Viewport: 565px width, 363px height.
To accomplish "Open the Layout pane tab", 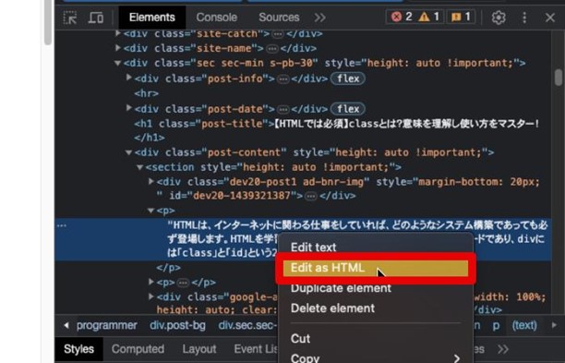I will [x=198, y=349].
